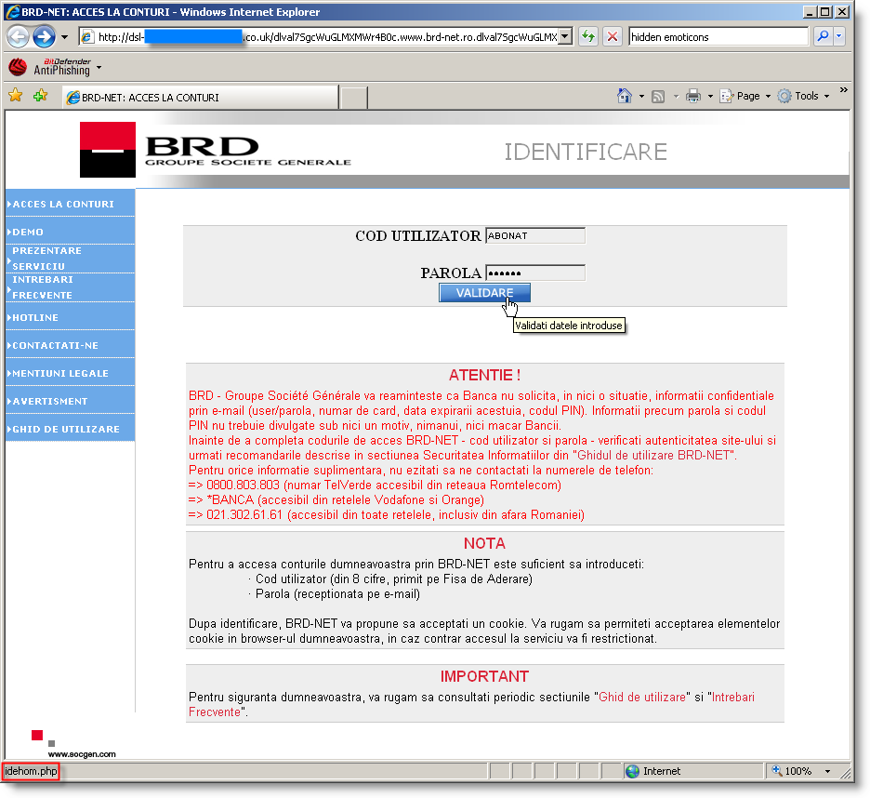This screenshot has width=870, height=798.
Task: Minimize the Internet Explorer window
Action: click(810, 12)
